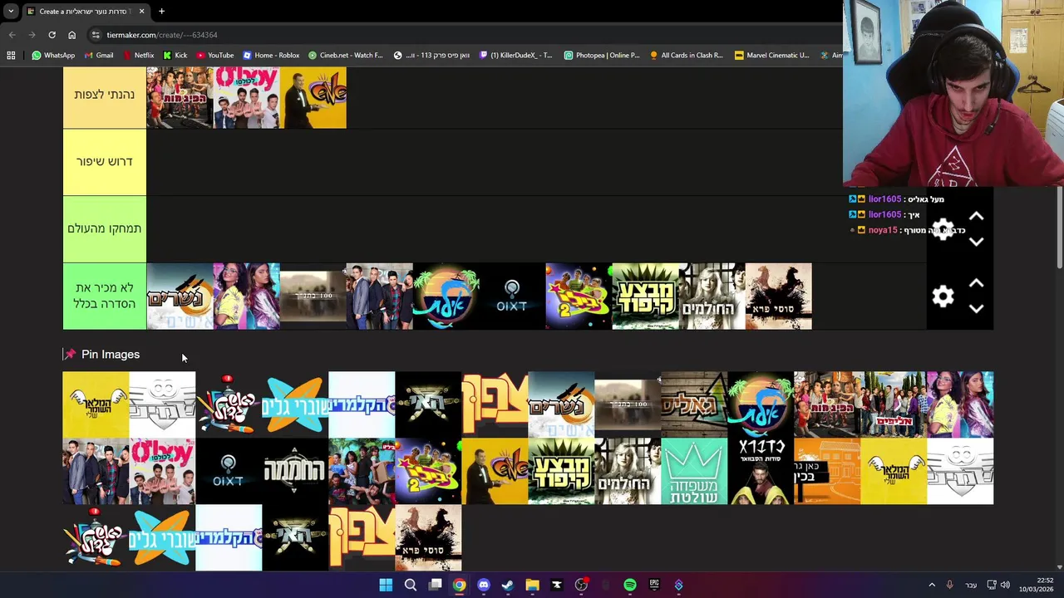Viewport: 1064px width, 598px height.
Task: Click the לא מכיר את הסדרה בכלל tier label
Action: click(x=105, y=297)
